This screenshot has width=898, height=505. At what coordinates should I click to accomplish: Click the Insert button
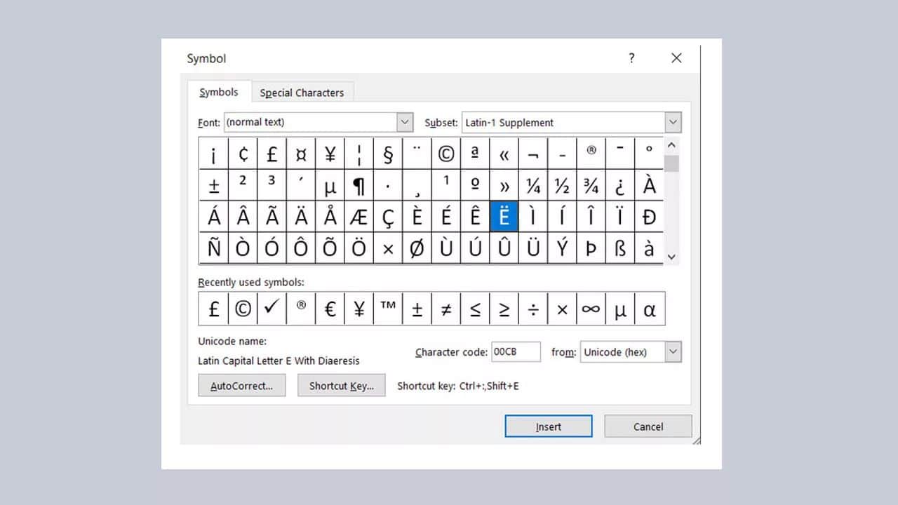[x=548, y=426]
